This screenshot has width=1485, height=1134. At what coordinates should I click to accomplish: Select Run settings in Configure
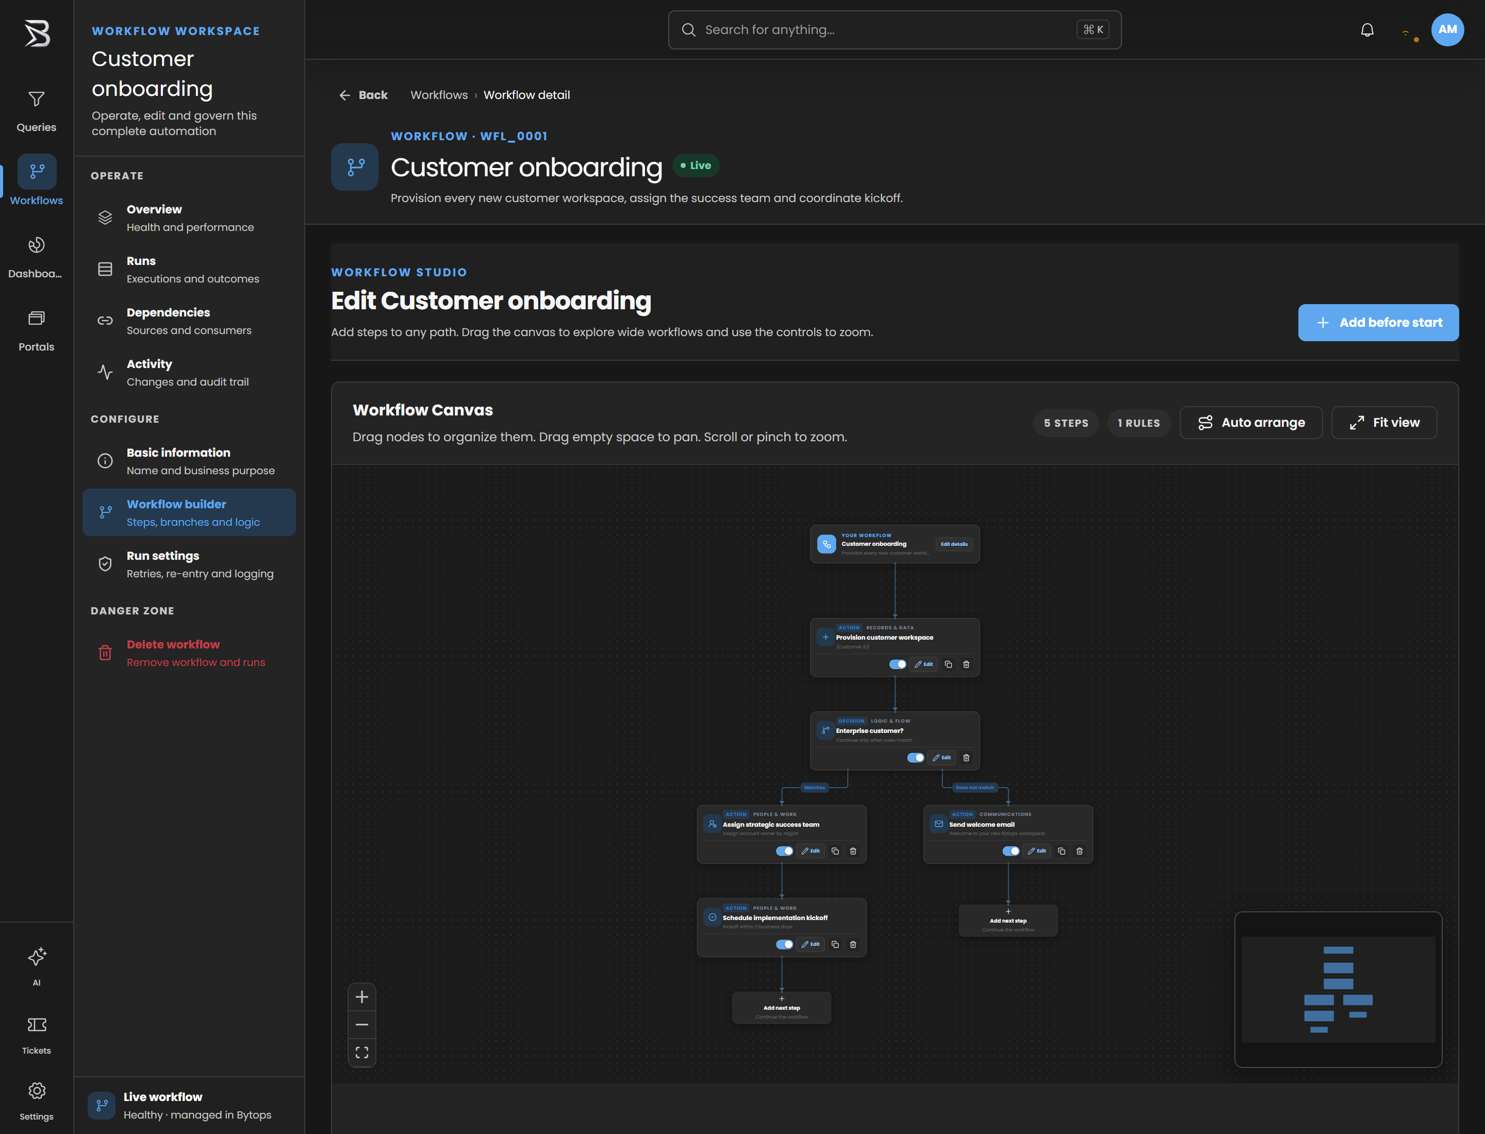click(x=189, y=564)
